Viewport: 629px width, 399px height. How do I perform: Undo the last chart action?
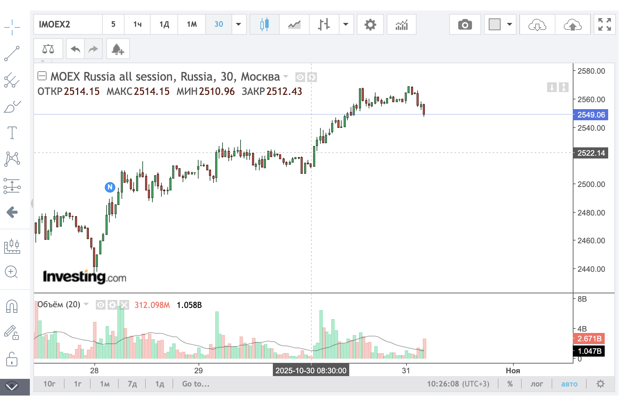click(x=75, y=49)
